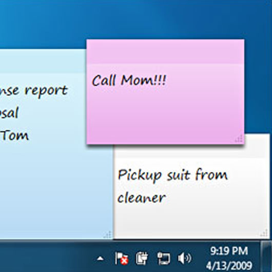The image size is (272, 272).
Task: Open the network connection tray icon
Action: click(x=164, y=259)
